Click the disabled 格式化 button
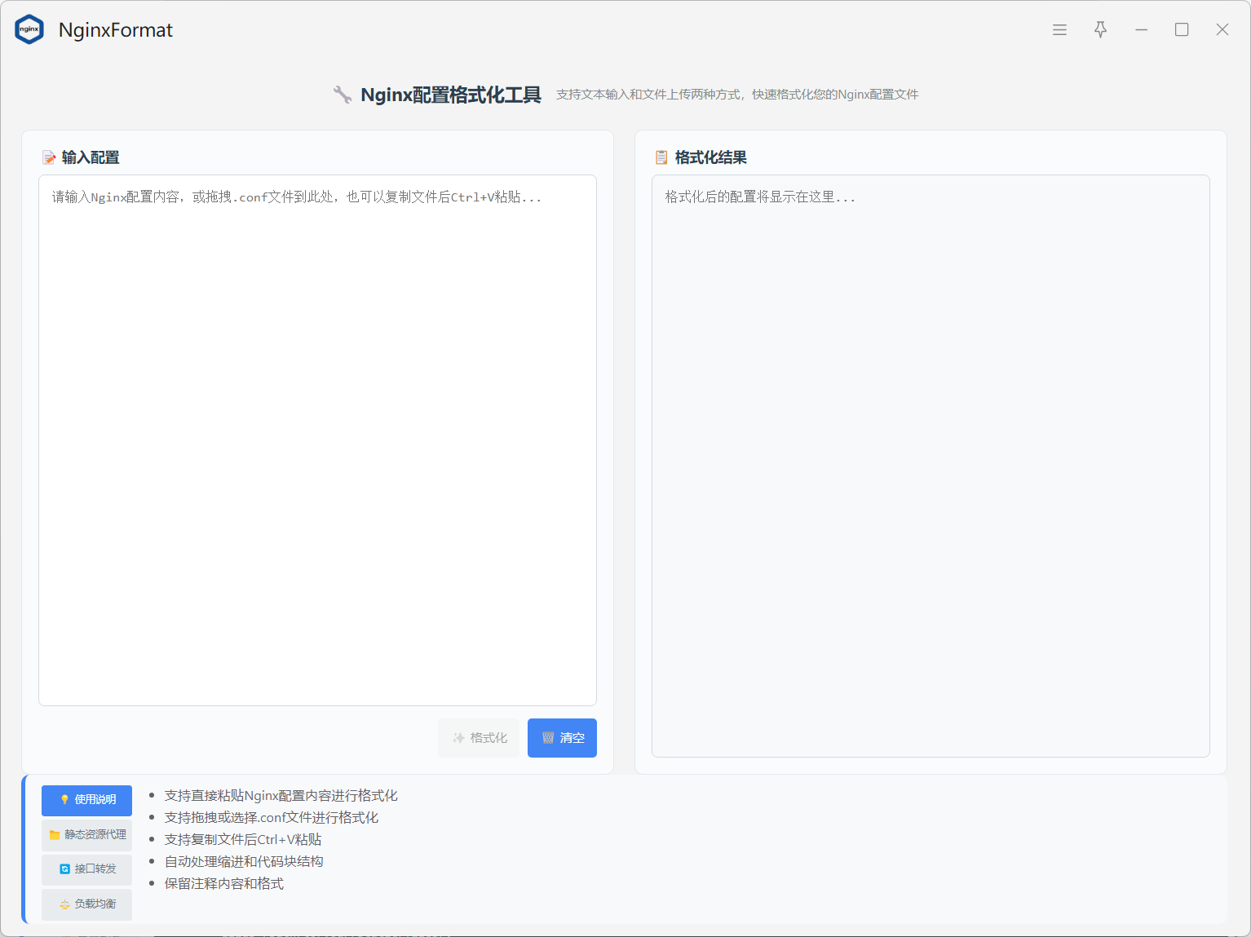1251x937 pixels. pyautogui.click(x=479, y=738)
